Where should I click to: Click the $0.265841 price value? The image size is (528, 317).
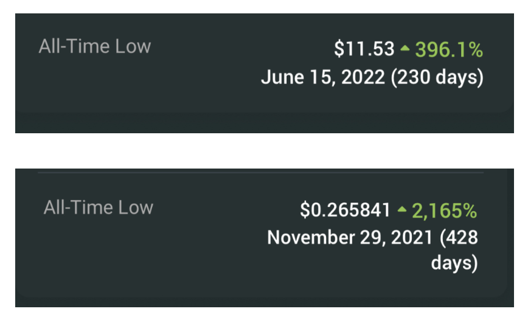tap(345, 211)
